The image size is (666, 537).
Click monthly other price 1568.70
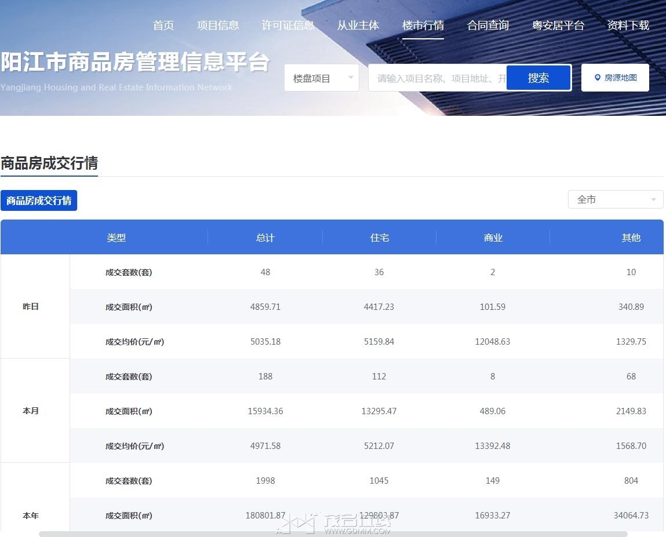tap(631, 446)
